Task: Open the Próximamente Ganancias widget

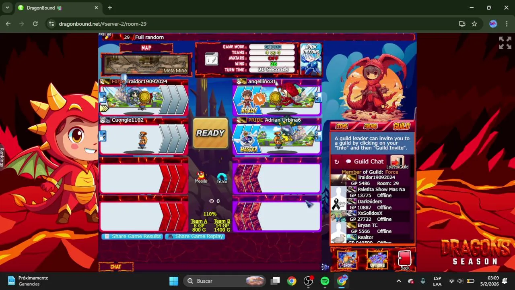Action: pos(28,281)
